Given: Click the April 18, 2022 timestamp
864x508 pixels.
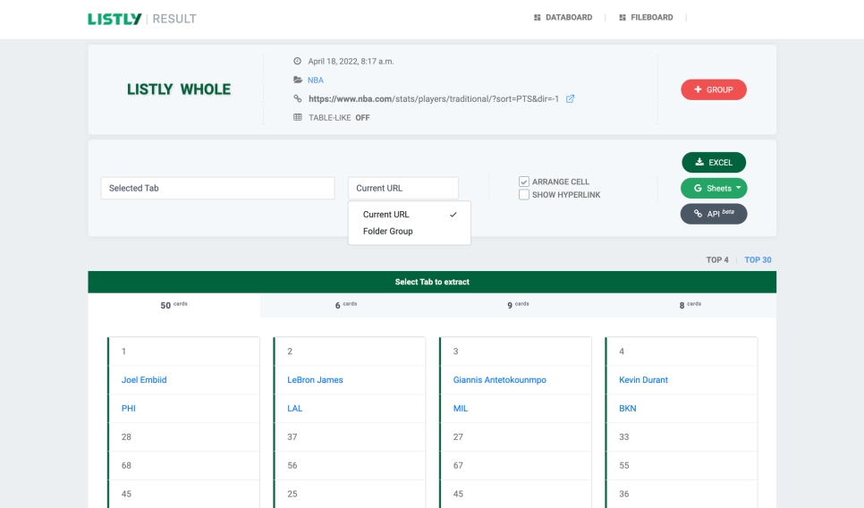Looking at the screenshot, I should tap(351, 61).
